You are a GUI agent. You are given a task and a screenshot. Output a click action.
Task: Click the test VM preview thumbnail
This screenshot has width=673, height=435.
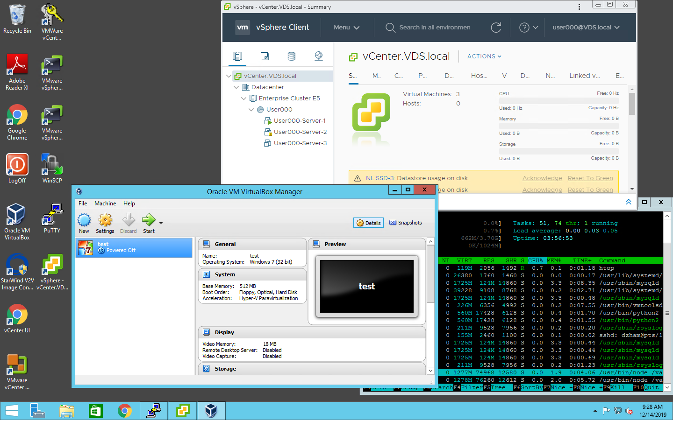[367, 287]
